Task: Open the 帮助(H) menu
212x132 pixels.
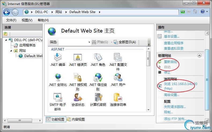Action: coord(43,20)
